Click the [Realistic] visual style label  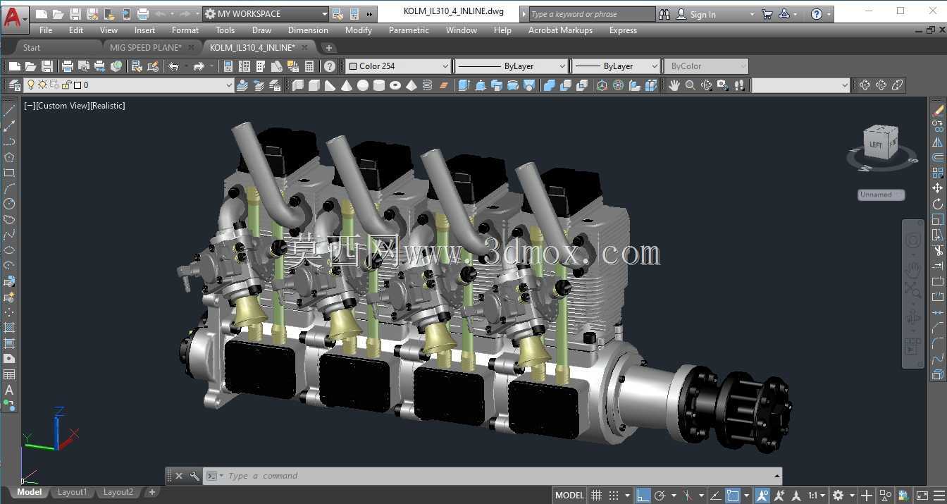click(x=108, y=106)
